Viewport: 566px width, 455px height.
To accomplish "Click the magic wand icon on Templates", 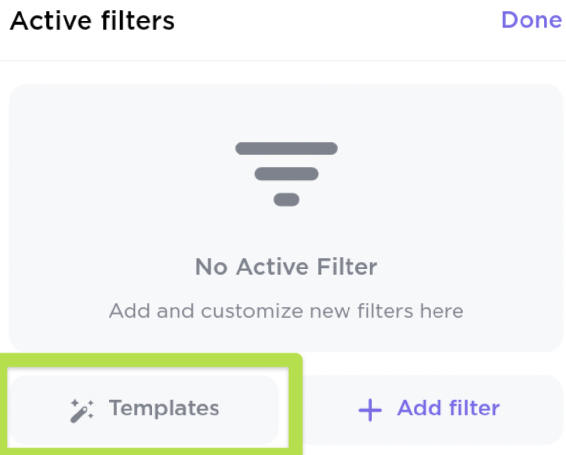I will [x=82, y=410].
